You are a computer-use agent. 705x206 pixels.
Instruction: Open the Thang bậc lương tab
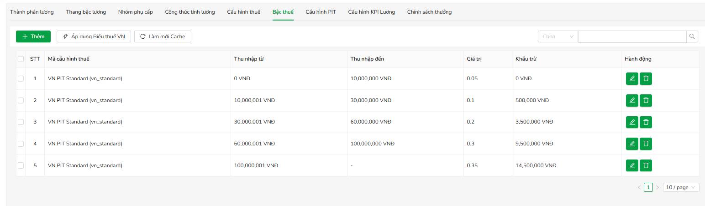click(x=86, y=12)
